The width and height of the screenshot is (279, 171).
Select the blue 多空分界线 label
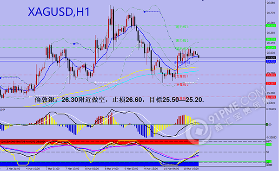pyautogui.click(x=182, y=63)
